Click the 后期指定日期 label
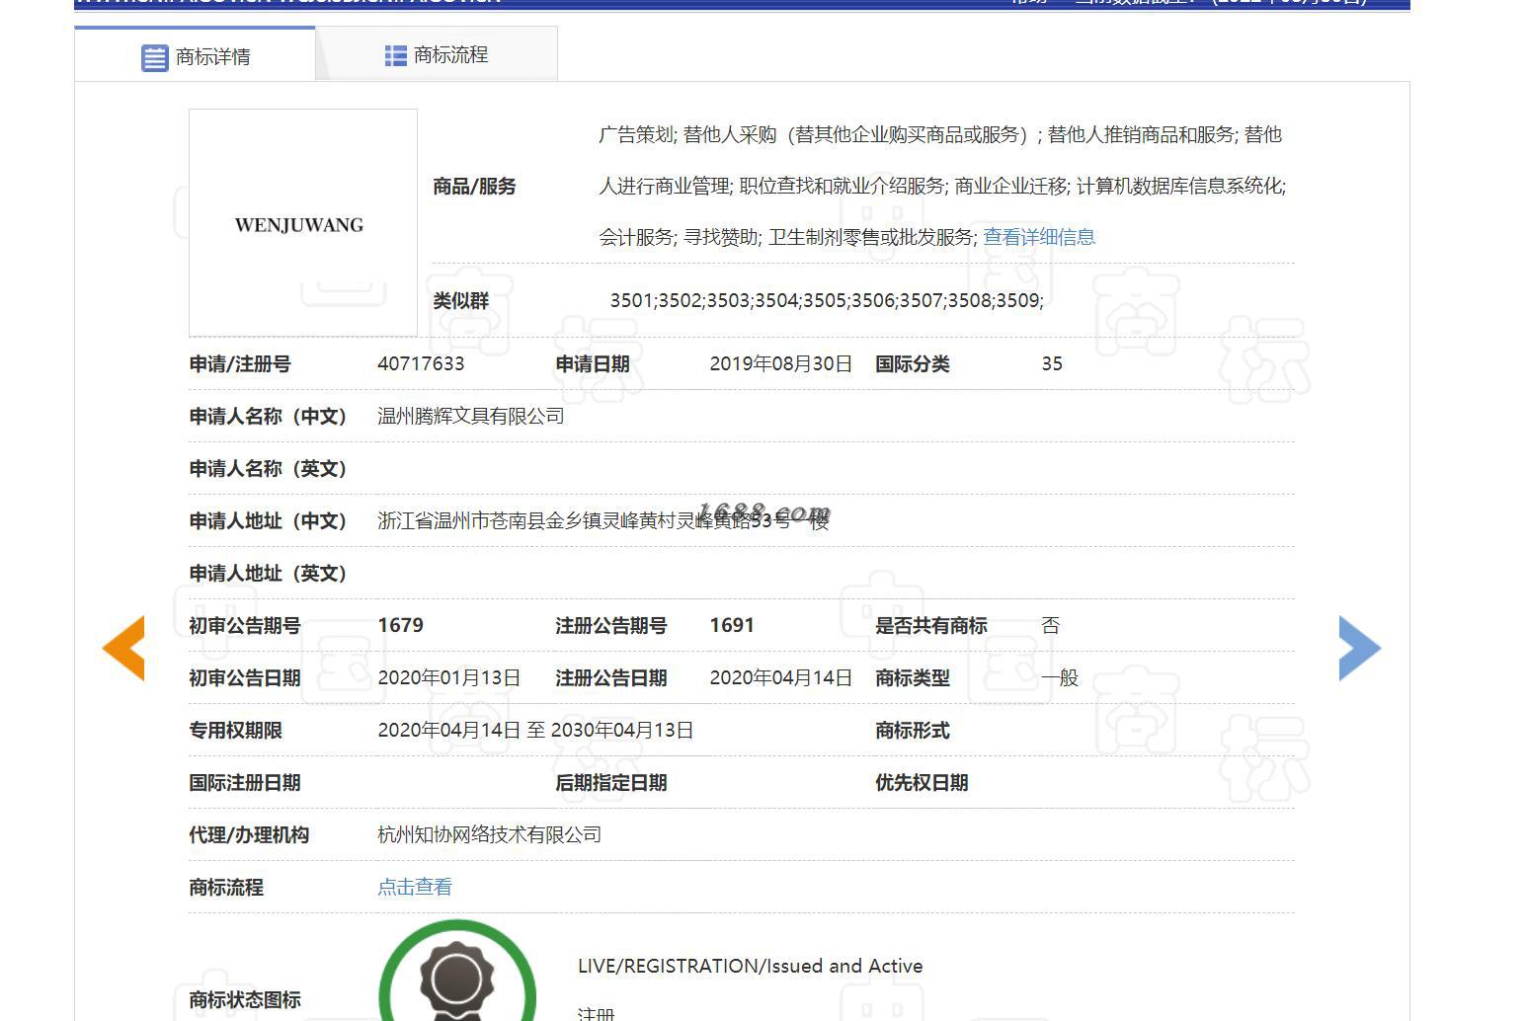 tap(611, 782)
